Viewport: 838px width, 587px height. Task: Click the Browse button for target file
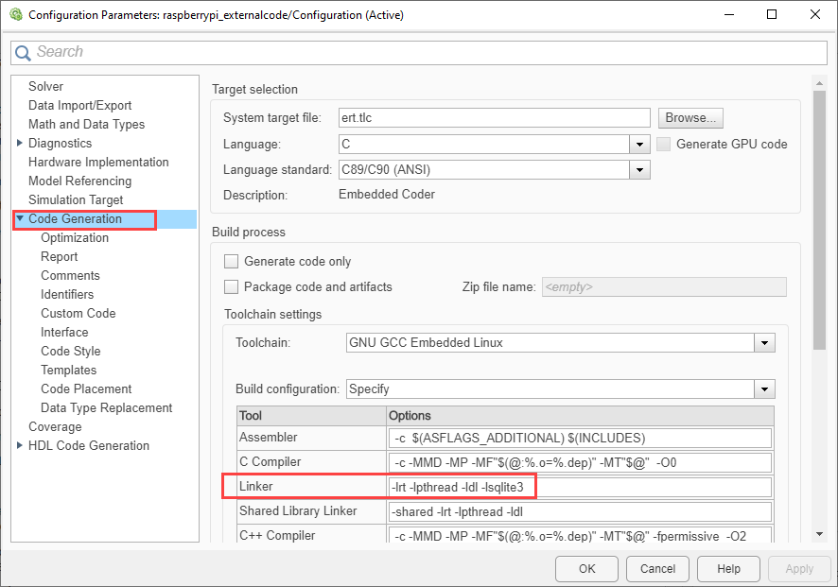pyautogui.click(x=691, y=118)
